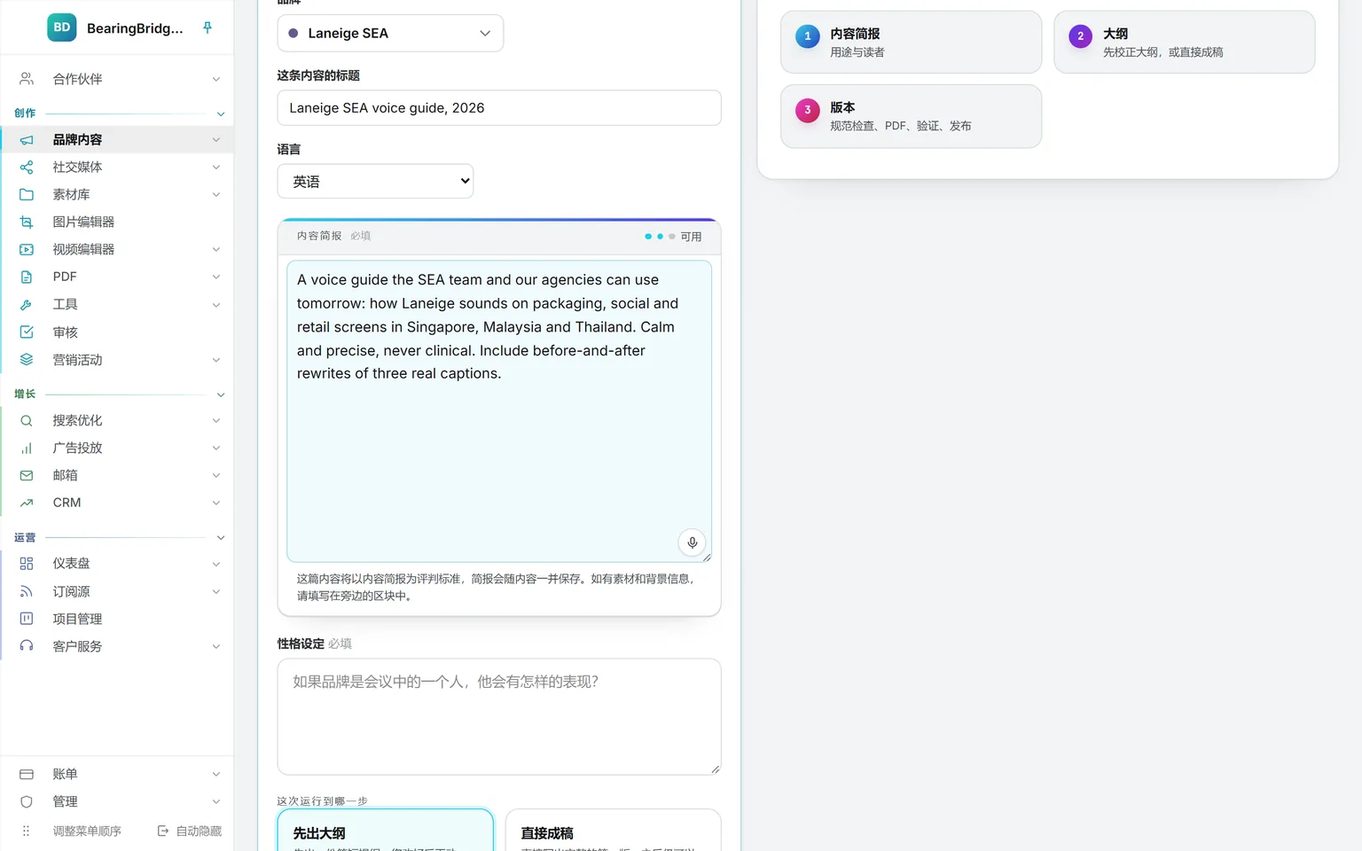Image resolution: width=1362 pixels, height=851 pixels.
Task: Click the 可用 status indicator in brief header
Action: point(673,237)
